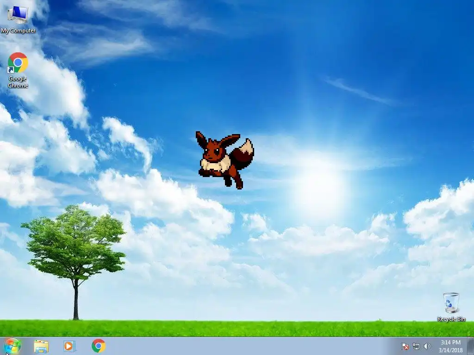Open the volume speaker tray icon
474x355 pixels.
click(427, 346)
